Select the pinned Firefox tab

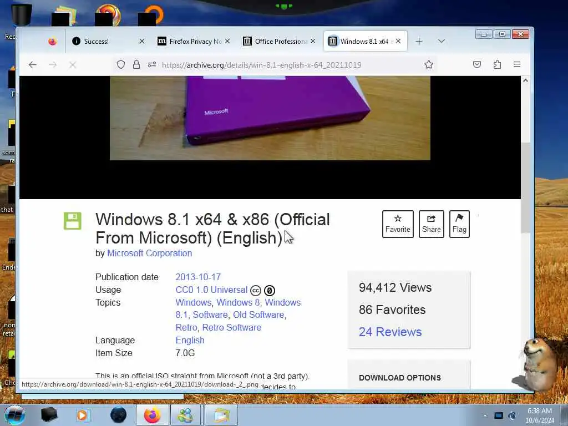coord(53,41)
